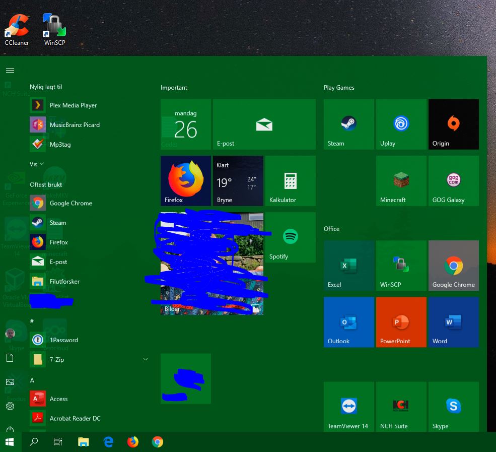Launch Firefox from the taskbar

pos(133,442)
